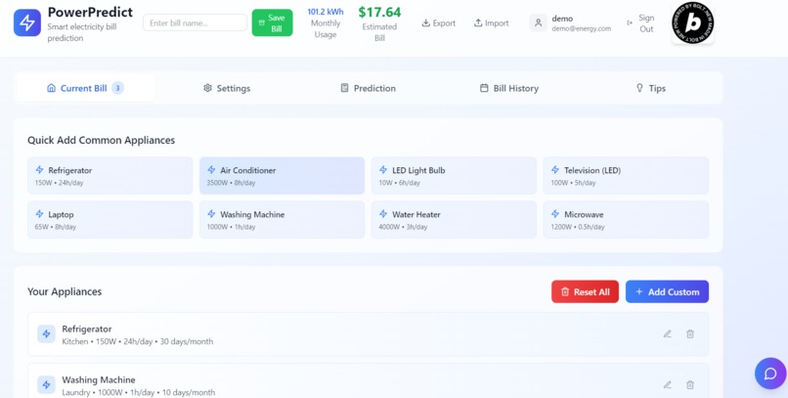This screenshot has height=398, width=788.
Task: Click the demo@energy.com email text
Action: (x=582, y=28)
